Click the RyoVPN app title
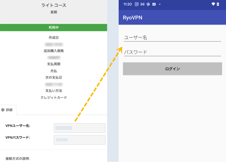226x162 pixels. 133,18
